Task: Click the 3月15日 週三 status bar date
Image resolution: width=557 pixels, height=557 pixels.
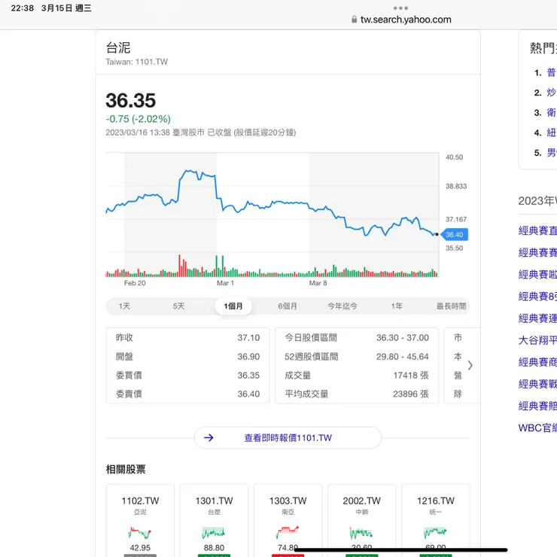Action: [66, 8]
